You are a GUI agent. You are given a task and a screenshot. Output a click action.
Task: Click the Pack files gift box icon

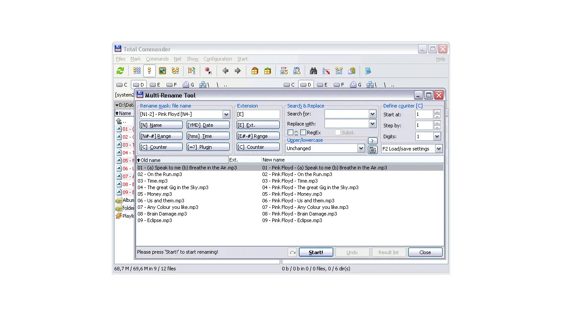point(255,71)
